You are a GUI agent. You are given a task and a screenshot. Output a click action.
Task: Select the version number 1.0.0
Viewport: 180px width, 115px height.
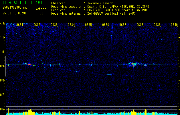point(39,3)
